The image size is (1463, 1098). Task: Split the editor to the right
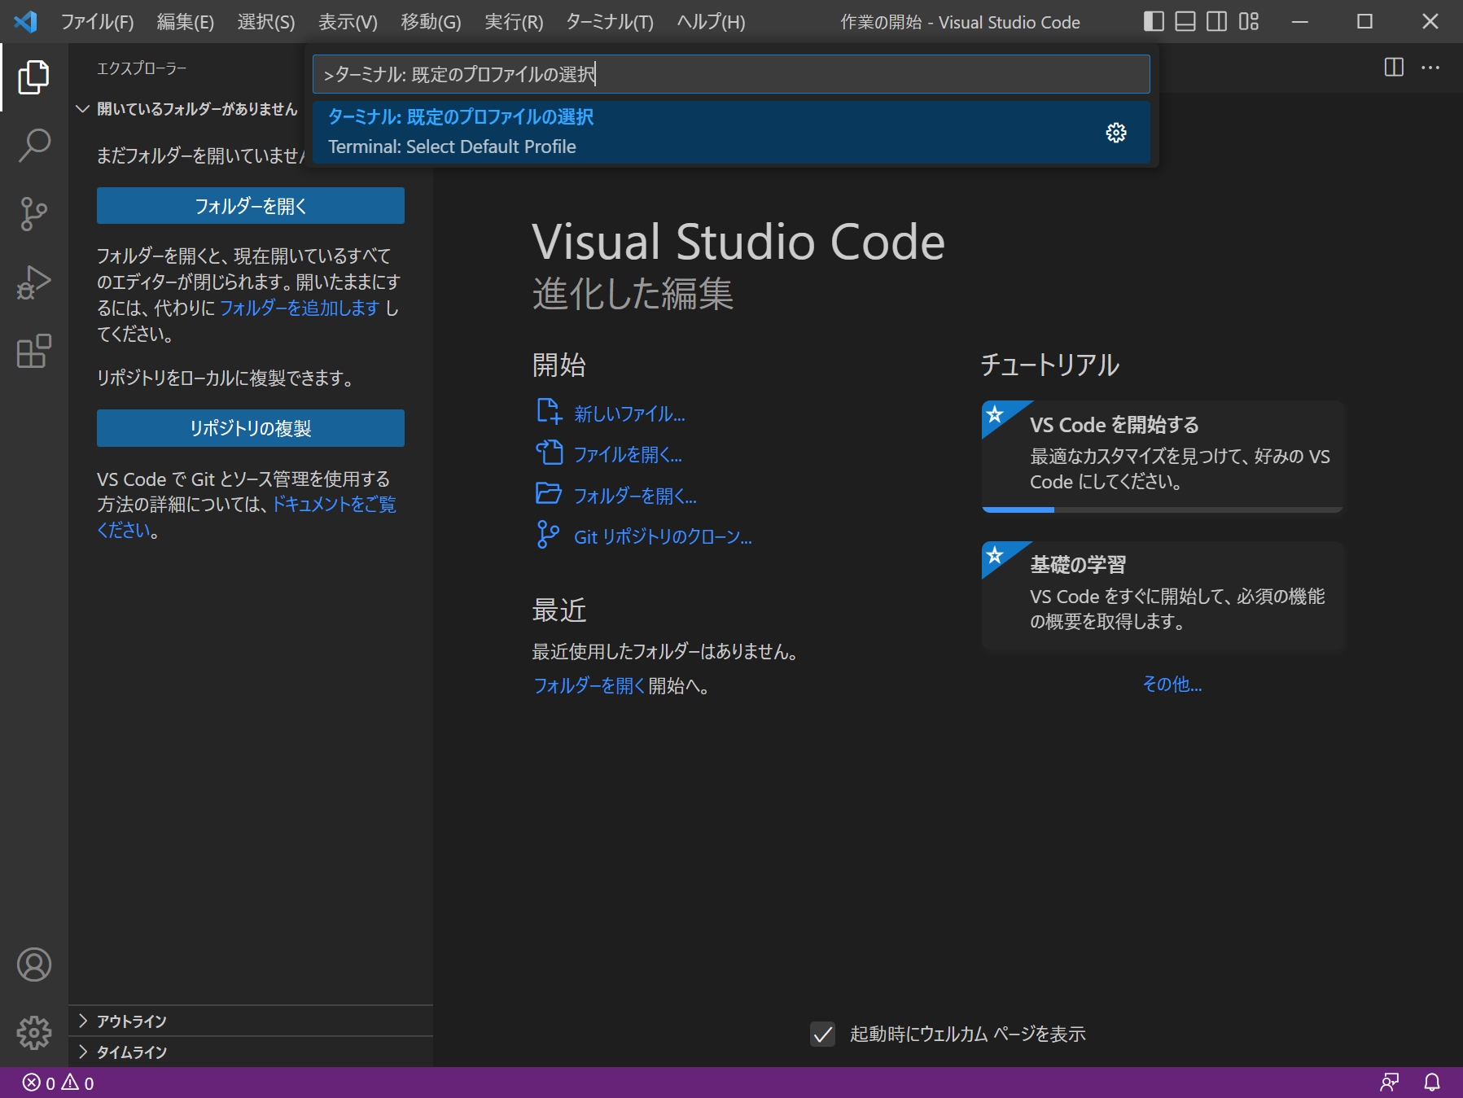pyautogui.click(x=1394, y=68)
